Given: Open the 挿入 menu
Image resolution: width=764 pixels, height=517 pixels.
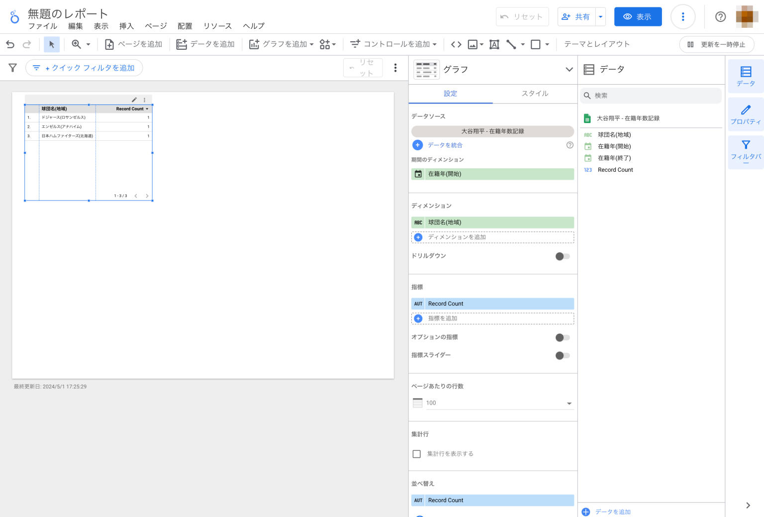Looking at the screenshot, I should [x=126, y=26].
